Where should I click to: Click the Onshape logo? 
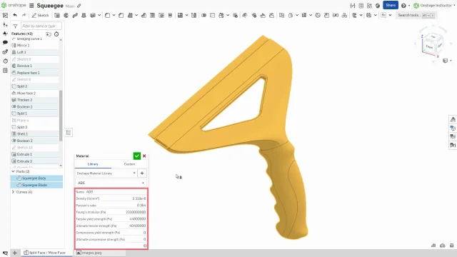coord(14,5)
